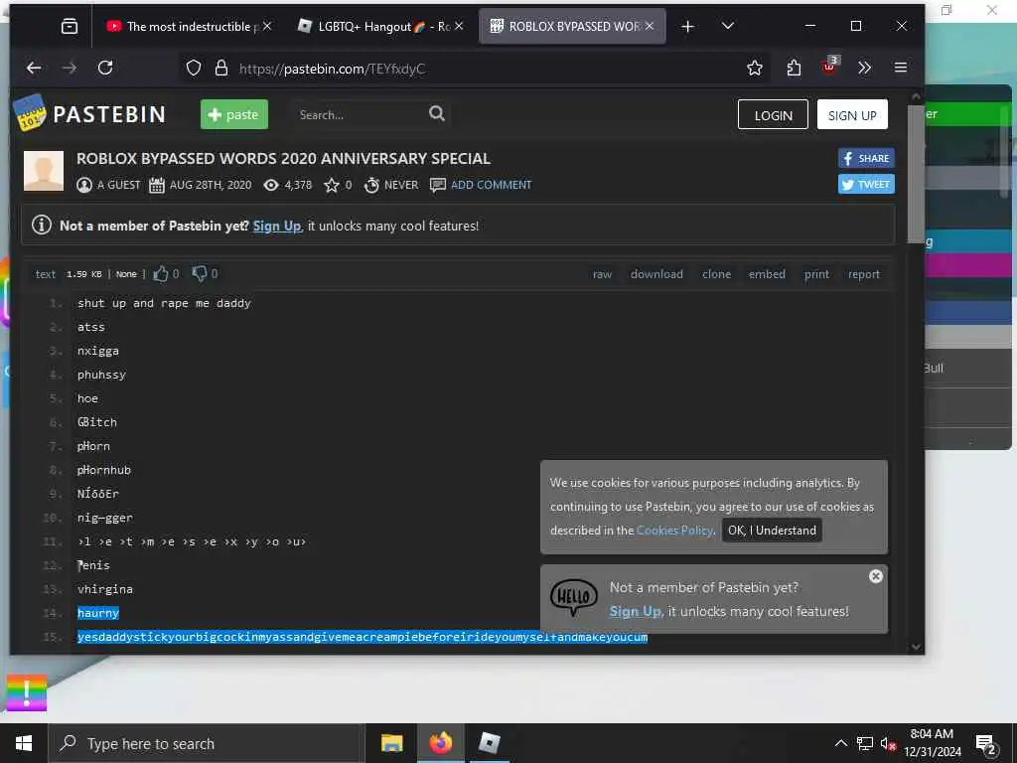Open tracking protection shield icon
The height and width of the screenshot is (763, 1017).
coord(194,69)
